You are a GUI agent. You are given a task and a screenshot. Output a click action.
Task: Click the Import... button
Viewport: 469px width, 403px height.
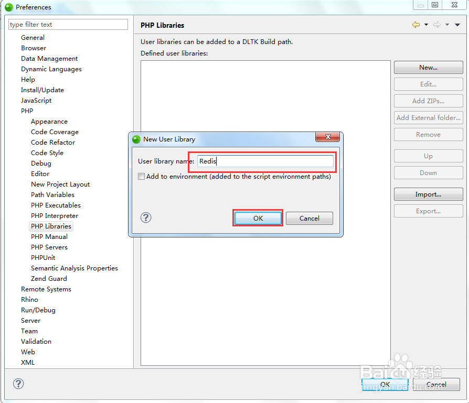(x=428, y=194)
